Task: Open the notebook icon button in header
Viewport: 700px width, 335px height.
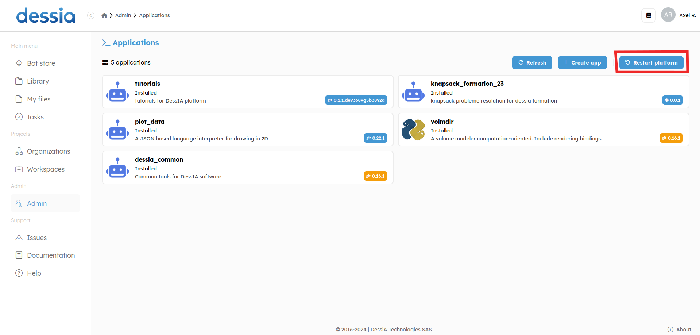Action: pyautogui.click(x=649, y=15)
